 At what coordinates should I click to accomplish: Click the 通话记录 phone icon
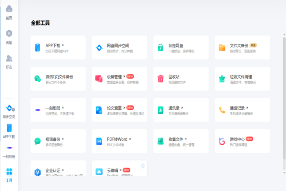click(222, 110)
